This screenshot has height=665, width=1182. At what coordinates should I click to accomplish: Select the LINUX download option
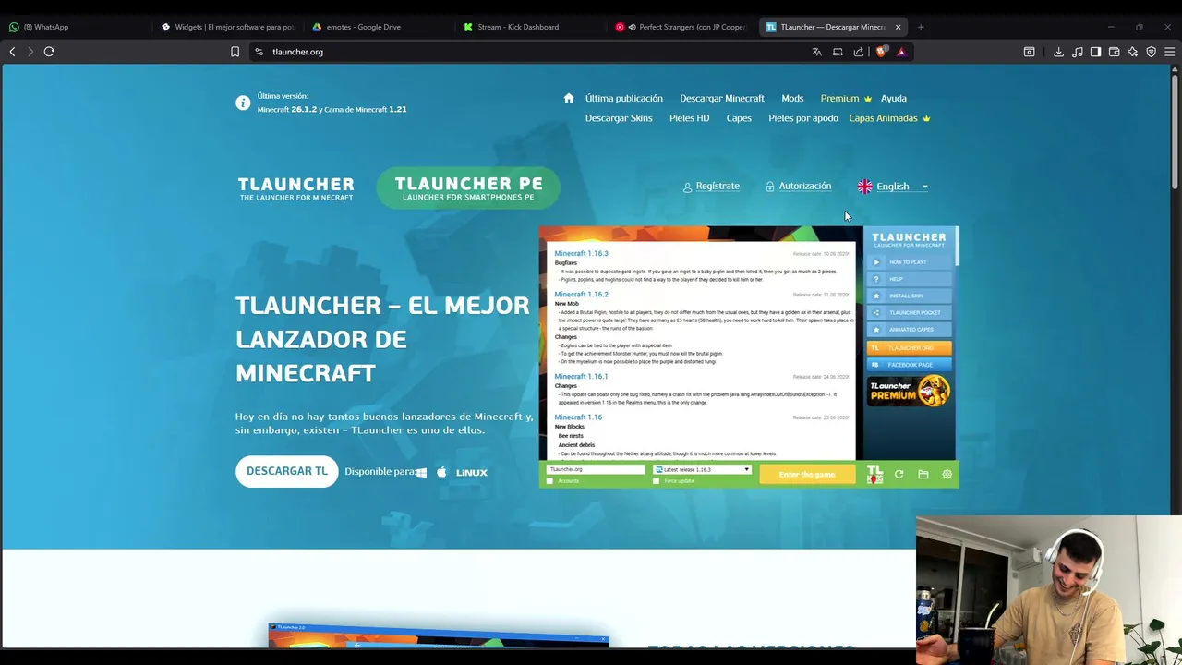tap(471, 472)
